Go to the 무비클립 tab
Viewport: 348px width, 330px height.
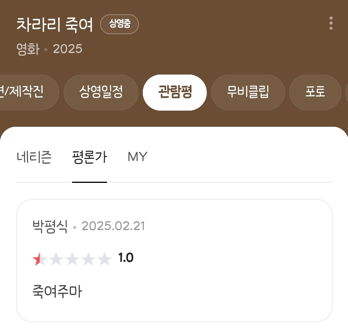tap(248, 92)
